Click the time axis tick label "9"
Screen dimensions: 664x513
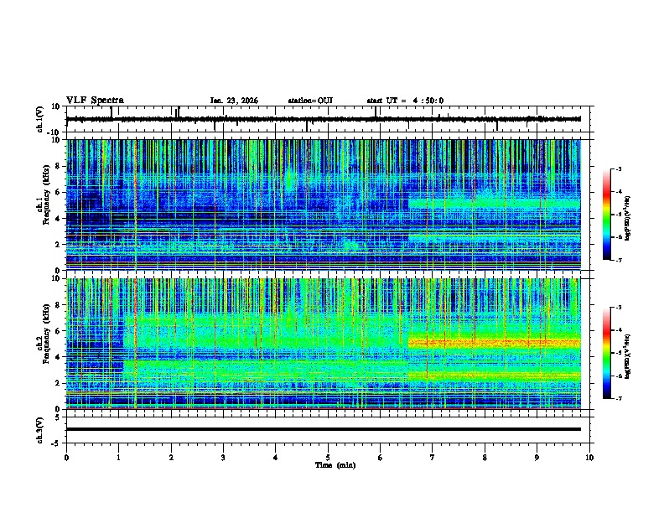coord(537,458)
